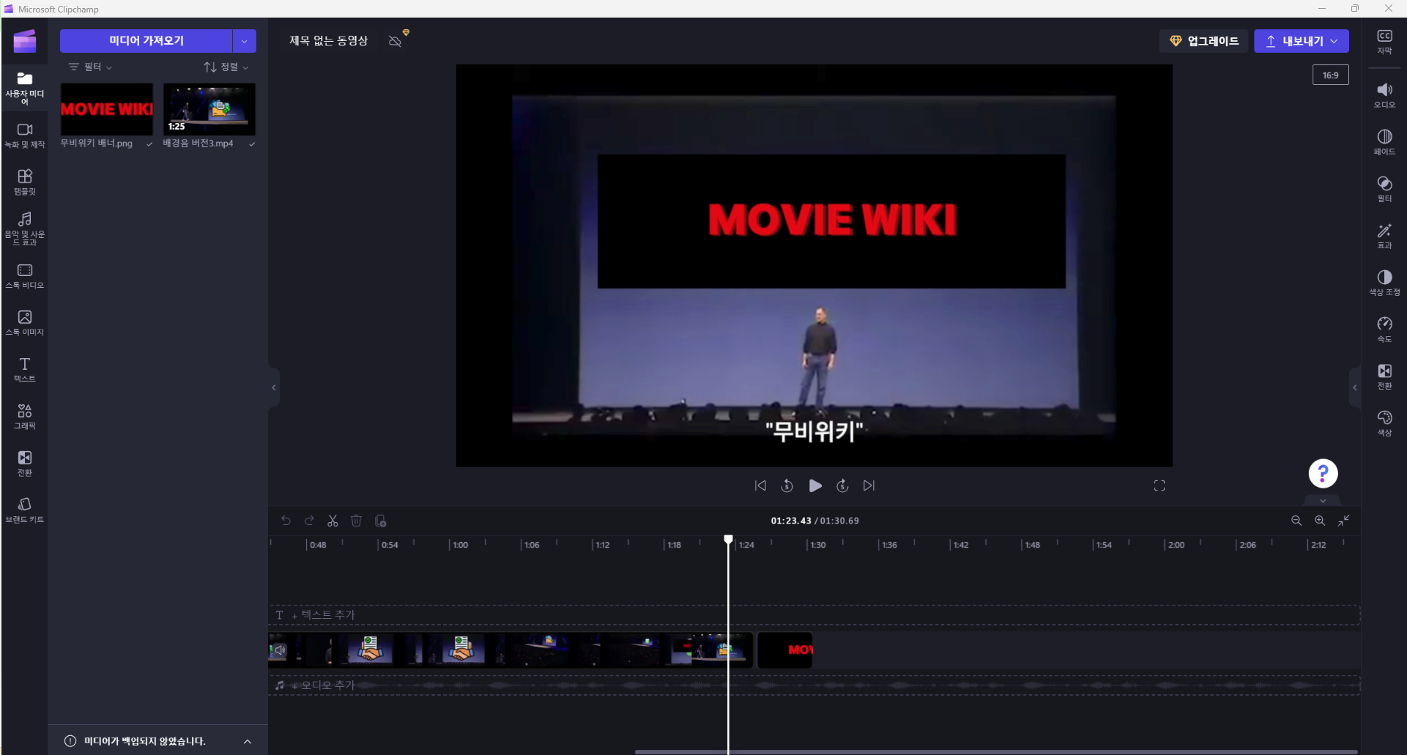Click the cloud sync disabled icon
Viewport: 1407px width, 755px height.
396,41
